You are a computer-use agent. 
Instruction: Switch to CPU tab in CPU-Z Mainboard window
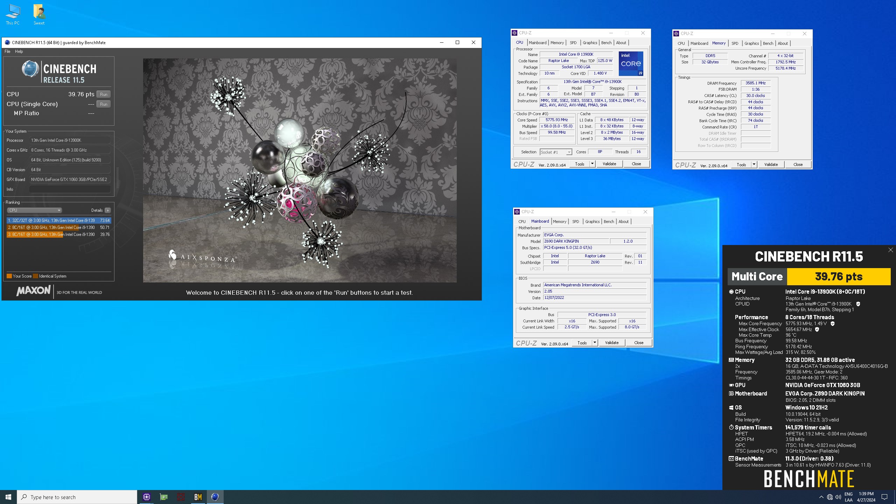tap(522, 222)
